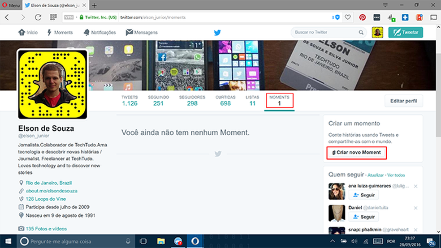This screenshot has width=441, height=248.
Task: Click the Ver todos link
Action: point(396,175)
